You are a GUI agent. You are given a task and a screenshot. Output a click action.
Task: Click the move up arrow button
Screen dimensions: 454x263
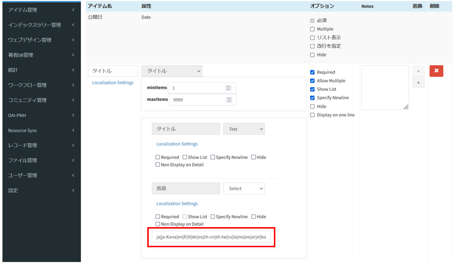coord(418,72)
